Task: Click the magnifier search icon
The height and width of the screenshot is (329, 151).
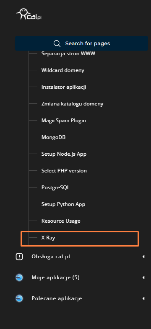Action: pyautogui.click(x=57, y=44)
